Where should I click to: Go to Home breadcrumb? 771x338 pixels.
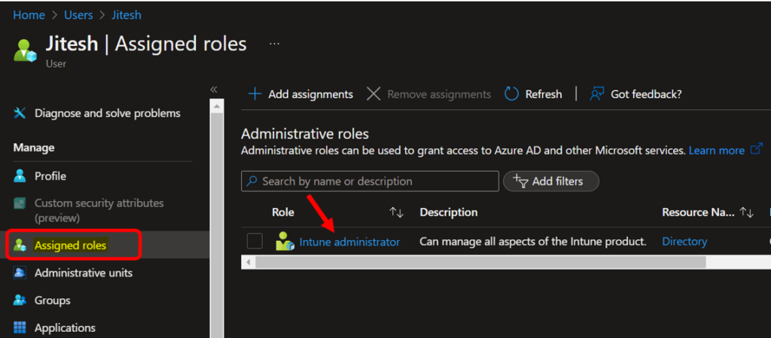point(29,15)
